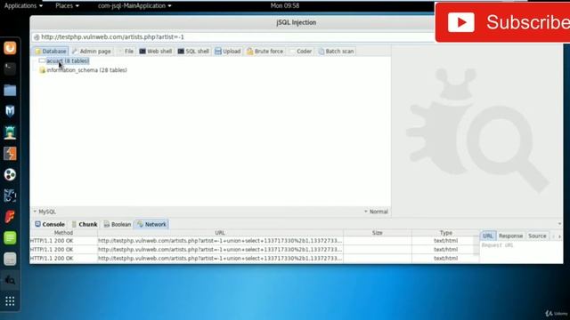570x320 pixels.
Task: Switch to the Web shell tab
Action: (x=156, y=52)
